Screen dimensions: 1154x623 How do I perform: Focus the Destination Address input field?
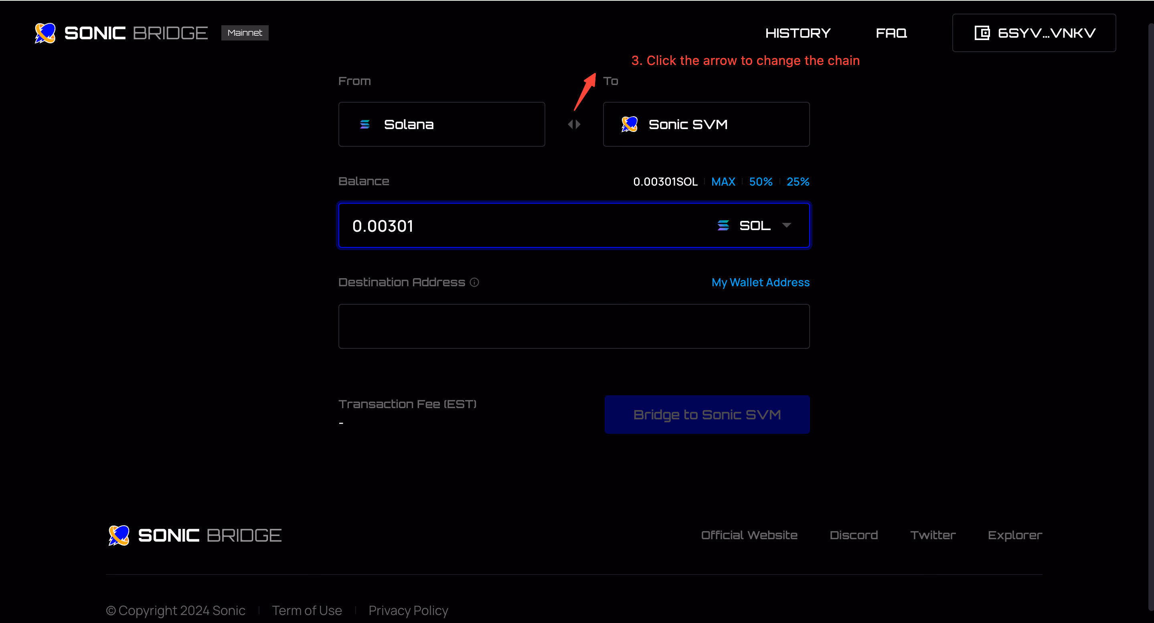coord(574,326)
